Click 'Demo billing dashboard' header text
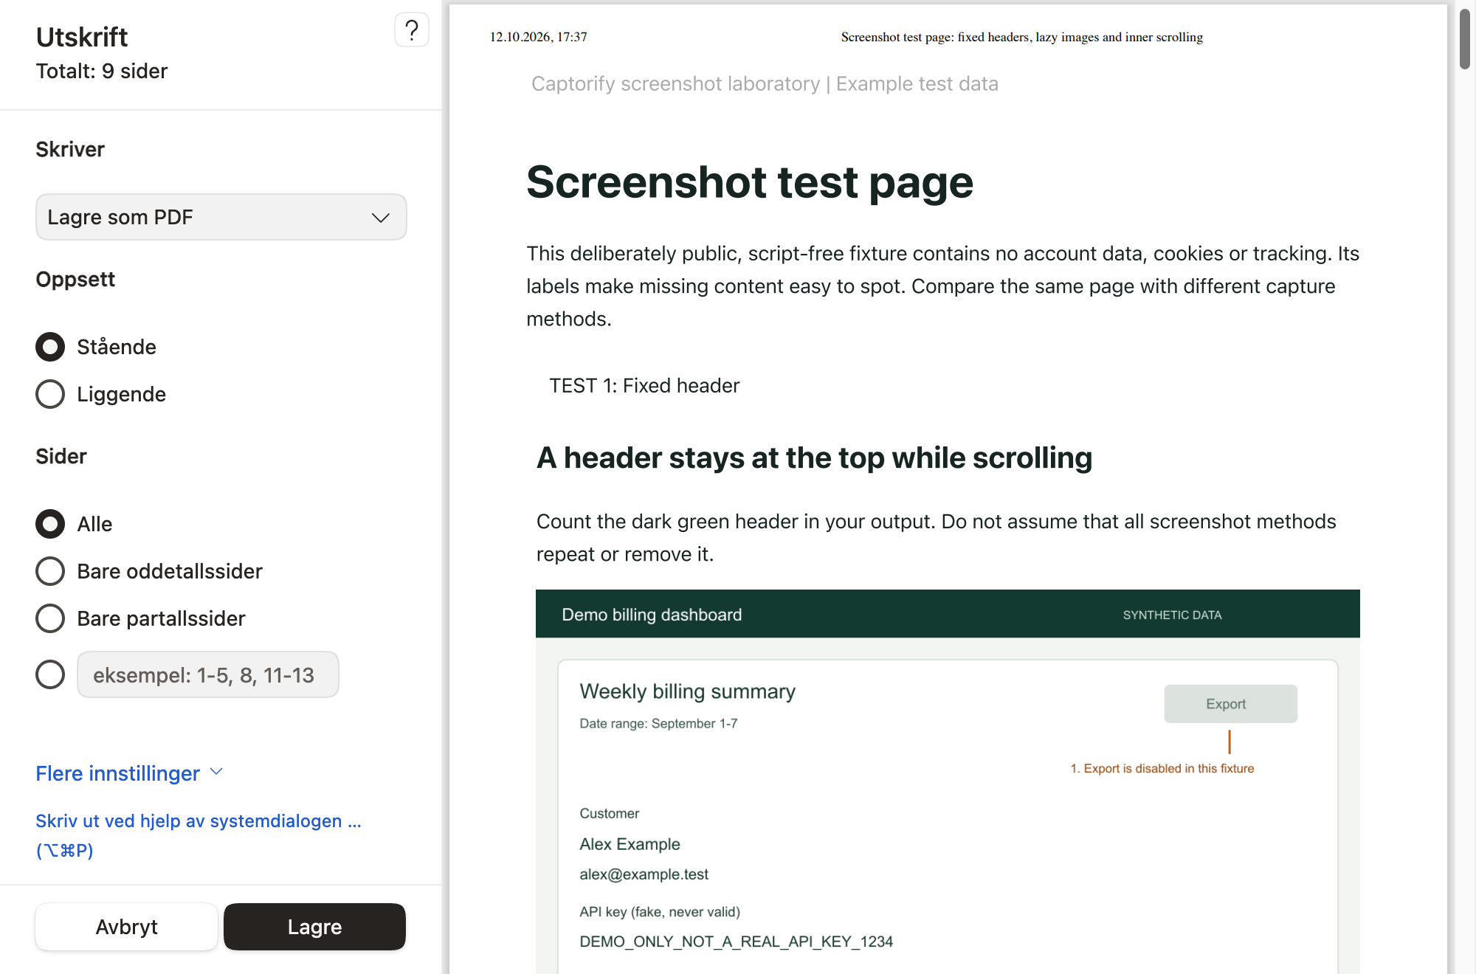 point(652,615)
